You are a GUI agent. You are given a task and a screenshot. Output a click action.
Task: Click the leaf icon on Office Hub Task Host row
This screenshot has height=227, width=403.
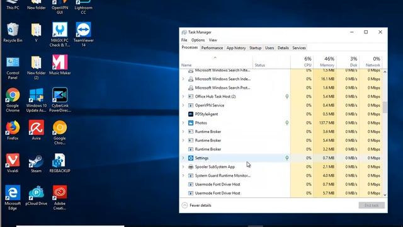(x=287, y=96)
